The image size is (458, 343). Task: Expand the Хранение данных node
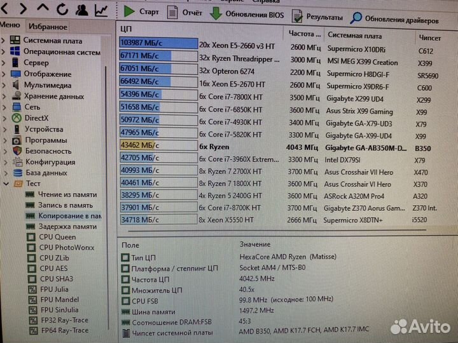4,97
